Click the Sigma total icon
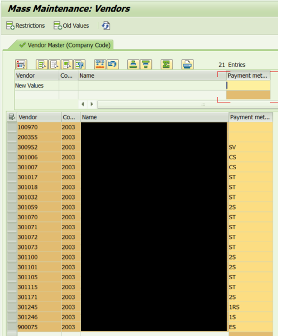 click(x=166, y=65)
